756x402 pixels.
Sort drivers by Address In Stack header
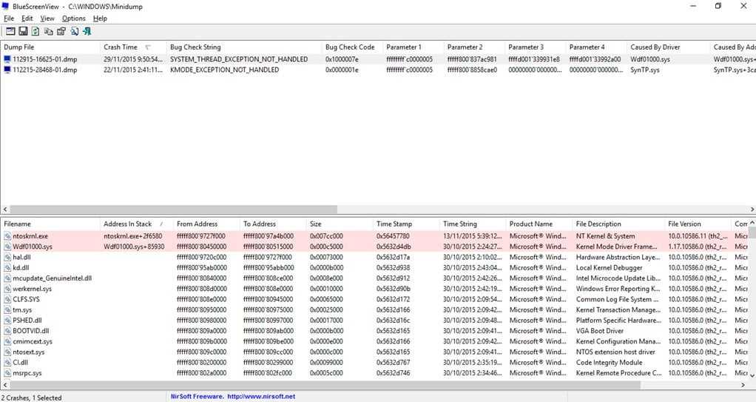point(127,224)
